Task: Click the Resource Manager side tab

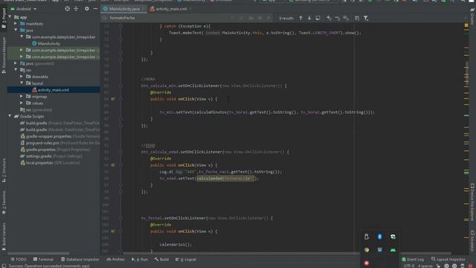Action: point(4,55)
